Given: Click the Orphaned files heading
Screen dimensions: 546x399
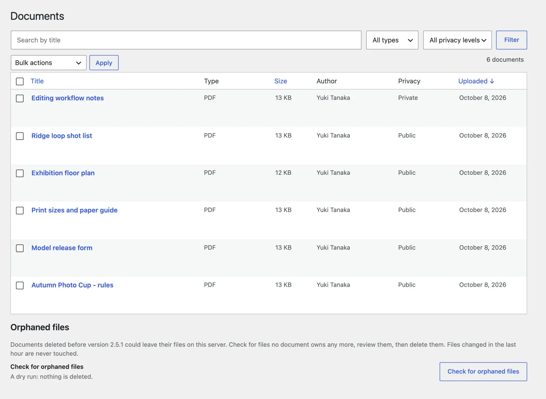Looking at the screenshot, I should pos(40,327).
